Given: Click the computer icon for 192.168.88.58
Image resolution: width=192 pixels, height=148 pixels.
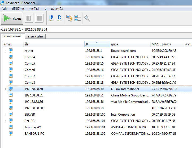Looking at the screenshot, I should pos(11,108).
